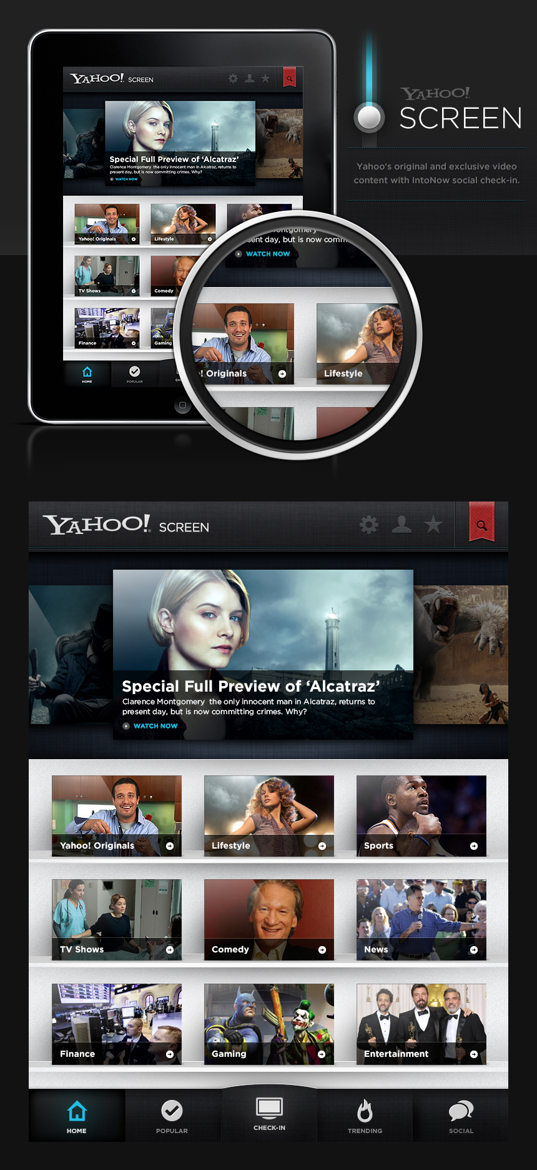Click the arrow on the large TV Shows tile
The image size is (537, 1170).
point(170,950)
